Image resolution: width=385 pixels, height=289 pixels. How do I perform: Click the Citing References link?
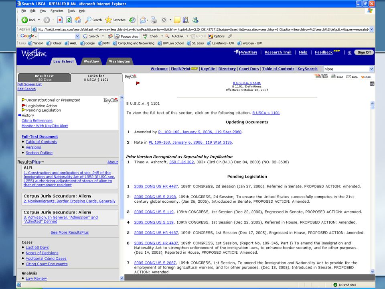coord(37,121)
